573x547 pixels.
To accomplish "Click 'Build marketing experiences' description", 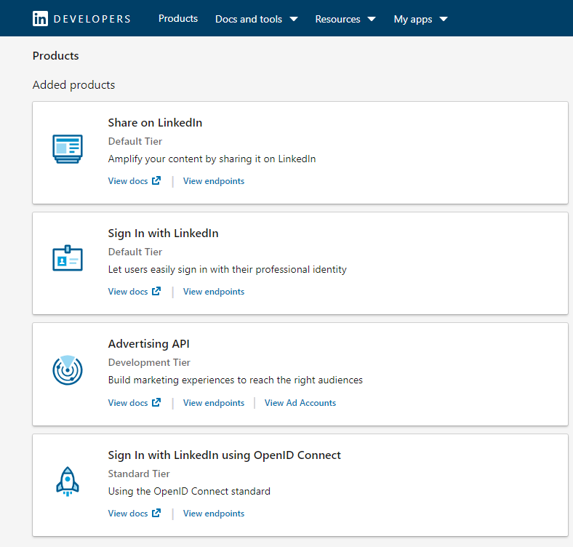I will [x=236, y=380].
